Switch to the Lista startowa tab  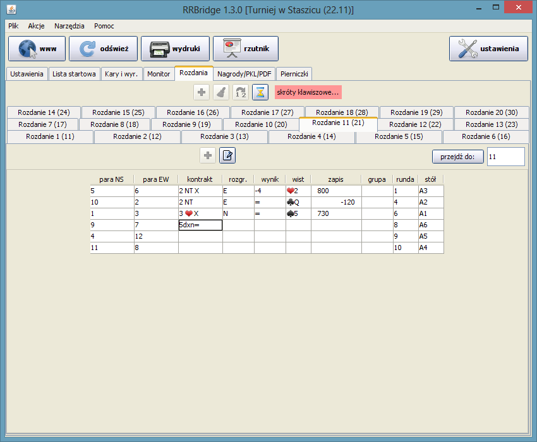[x=74, y=74]
